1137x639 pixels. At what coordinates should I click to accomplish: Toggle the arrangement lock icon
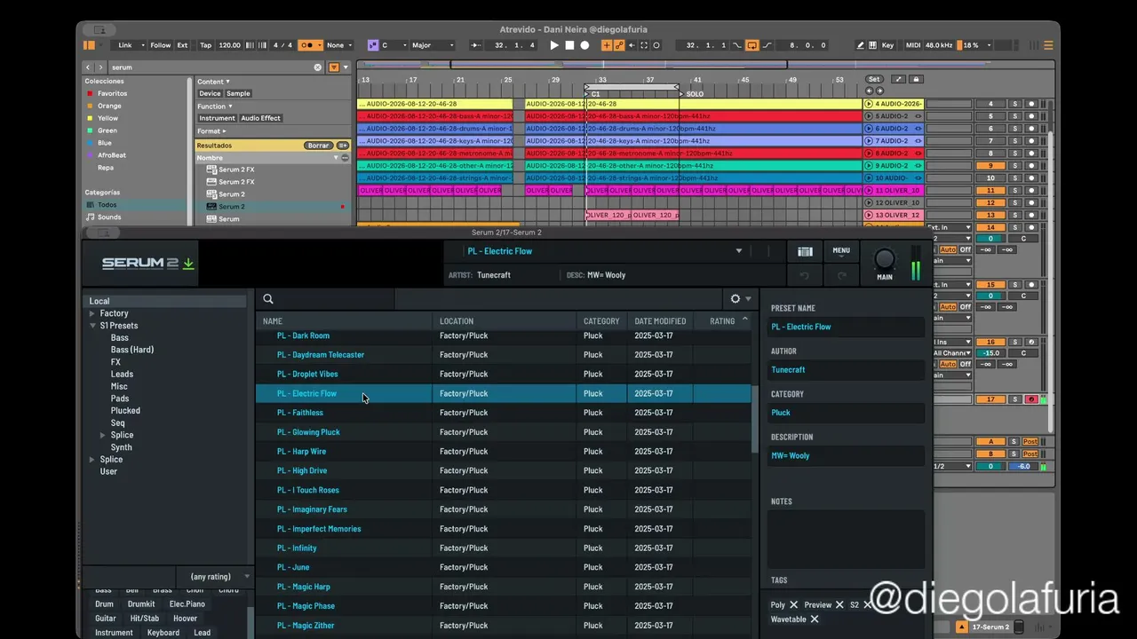pos(917,79)
